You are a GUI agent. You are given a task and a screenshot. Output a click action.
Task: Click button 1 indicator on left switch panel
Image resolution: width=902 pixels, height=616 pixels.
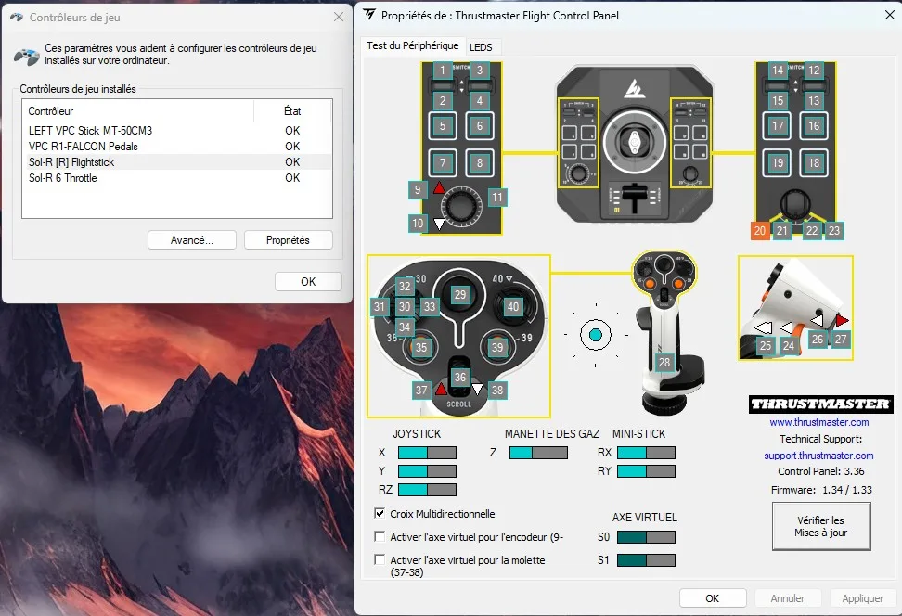(443, 71)
